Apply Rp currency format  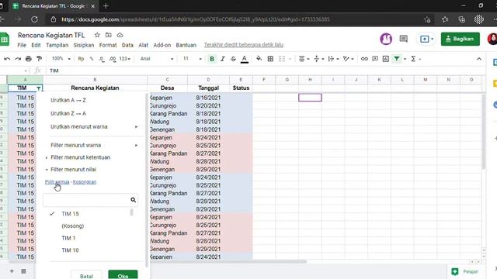point(81,59)
